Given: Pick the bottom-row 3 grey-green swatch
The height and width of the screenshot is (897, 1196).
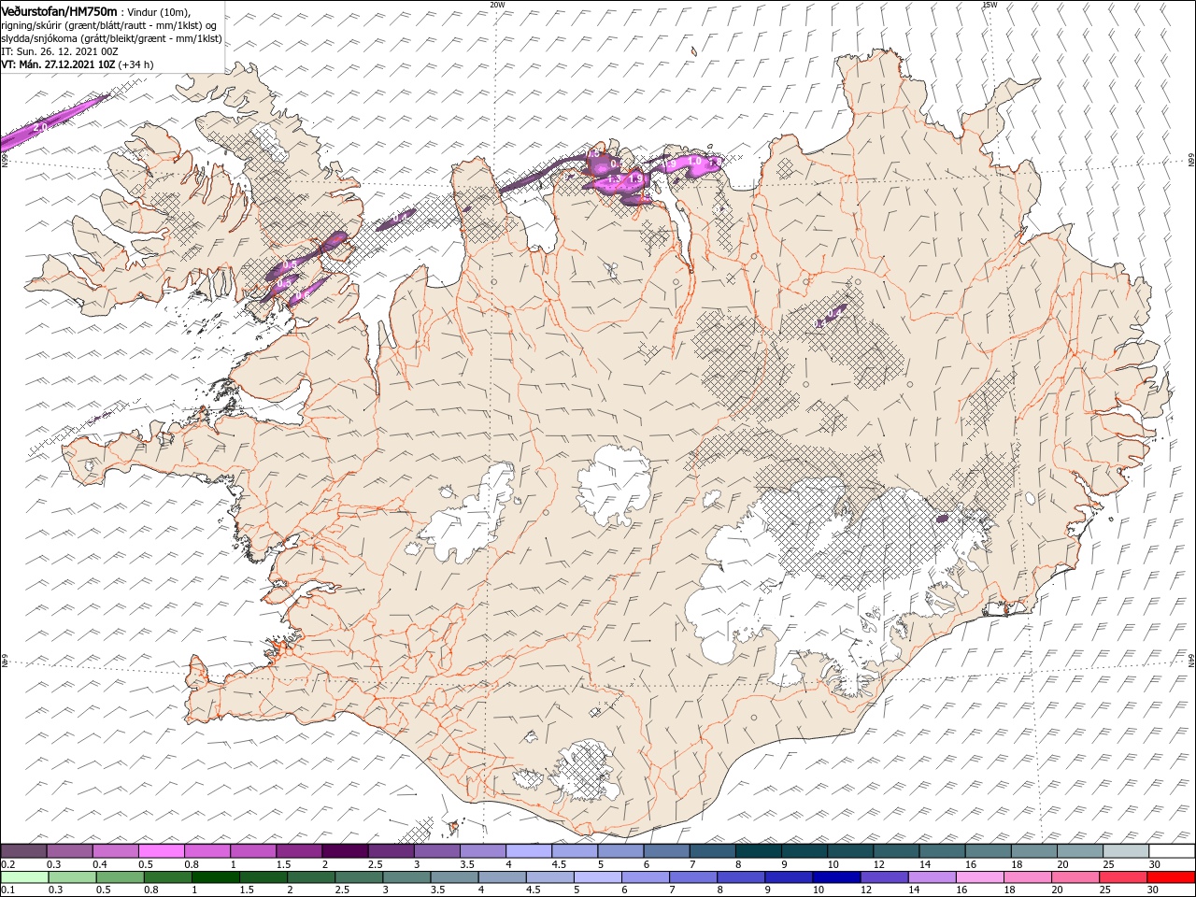Looking at the screenshot, I should pos(406,877).
